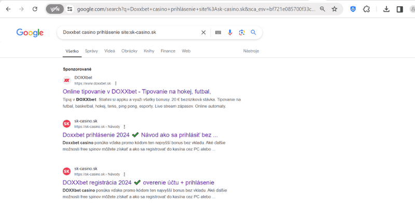Open the Extensions puzzle icon
This screenshot has height=207, width=415.
point(366,9)
